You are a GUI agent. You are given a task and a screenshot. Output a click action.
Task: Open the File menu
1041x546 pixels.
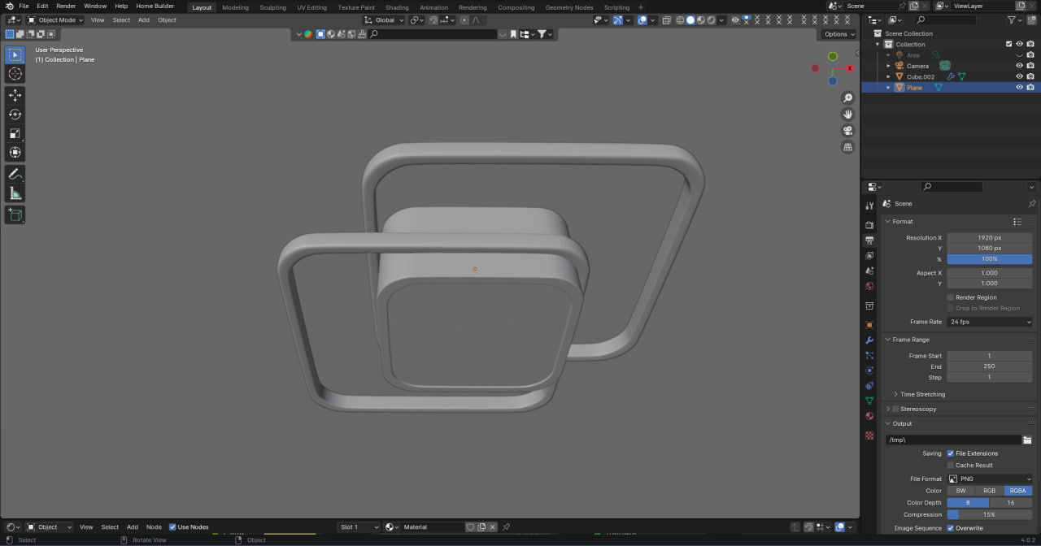[24, 6]
